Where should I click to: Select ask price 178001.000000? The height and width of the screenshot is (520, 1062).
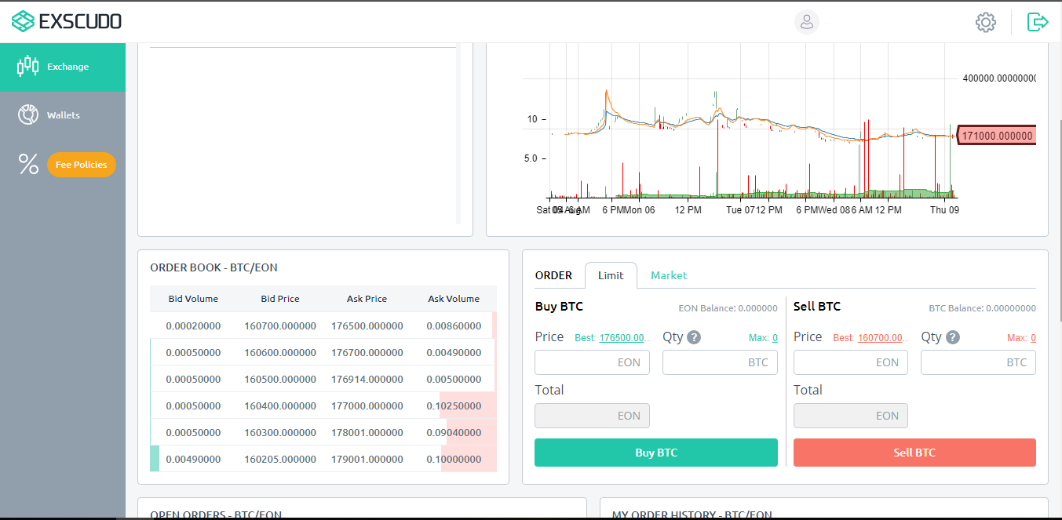tap(367, 432)
